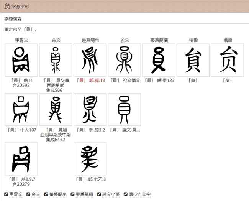Open Chu slip glyph image labeled 郭.緇.18
Screen dimensions: 249x201
coord(90,60)
